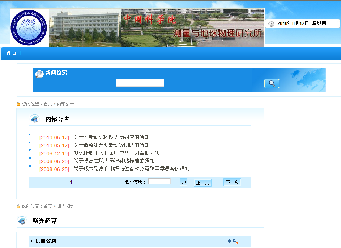Click date [2008-06-25] of 关于成立副高和中级岗位首次分级聘用委员会的通知
The width and height of the screenshot is (341, 248).
click(x=54, y=169)
